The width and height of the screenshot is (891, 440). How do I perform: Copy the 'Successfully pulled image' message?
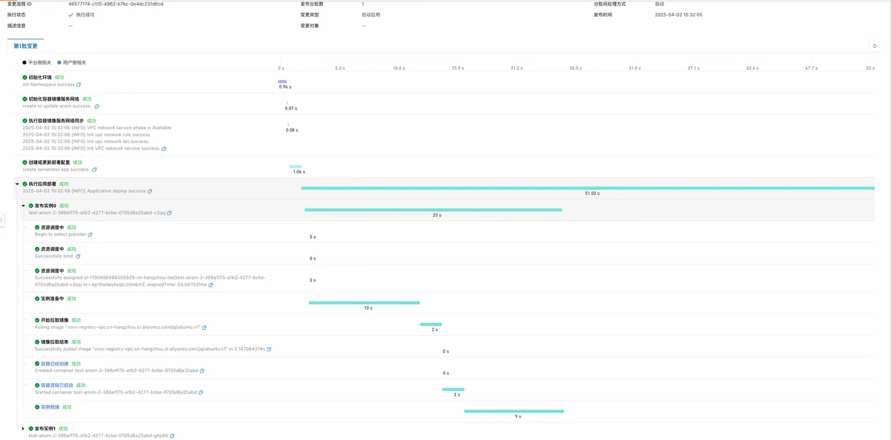(x=269, y=350)
